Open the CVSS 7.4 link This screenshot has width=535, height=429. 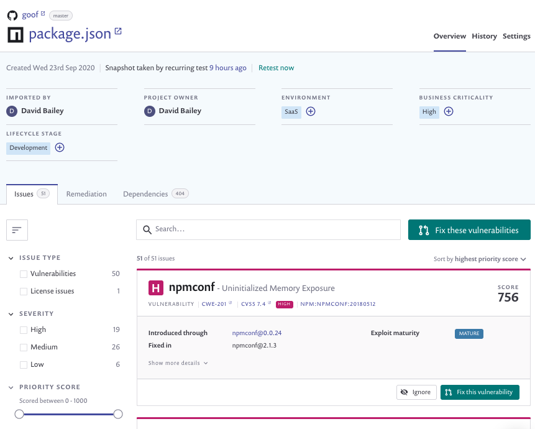pos(253,304)
